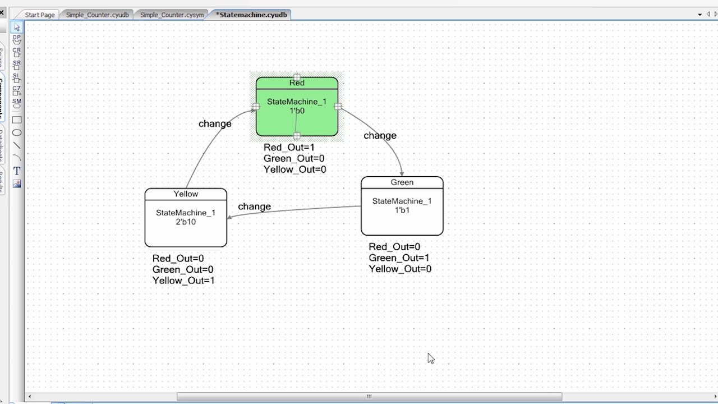Viewport: 718px width, 404px height.
Task: Click 'Green_Out=0' under Red state
Action: point(294,158)
